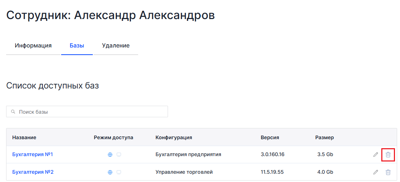Open the Бухгалтерия №1 database link
400x182 pixels.
click(x=33, y=154)
